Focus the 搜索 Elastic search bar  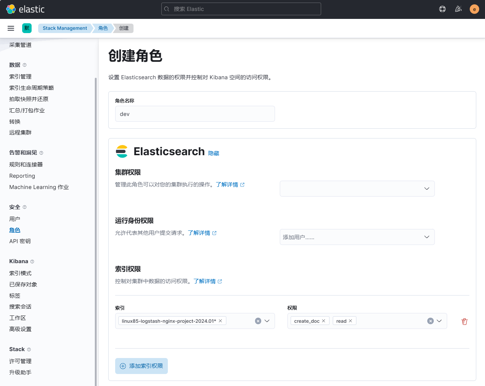[x=241, y=9]
